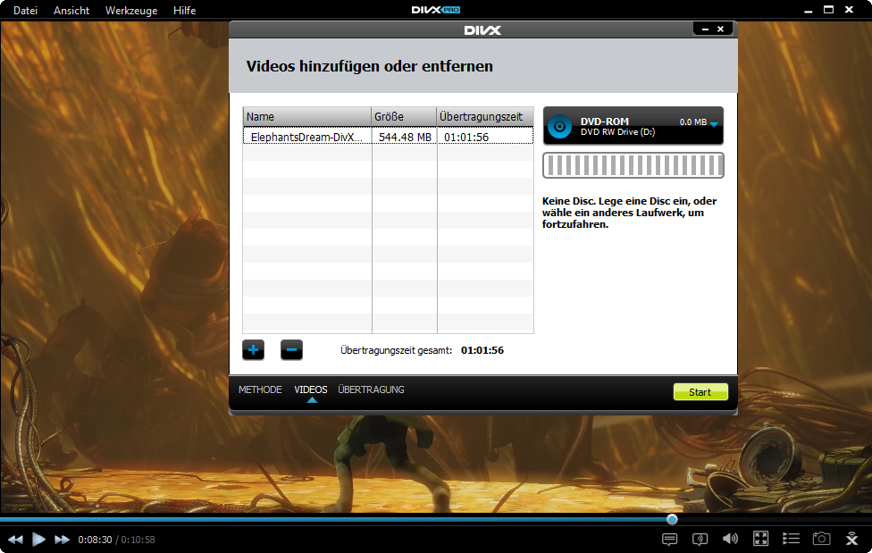Click the fast-forward playback button
872x553 pixels.
tap(62, 539)
